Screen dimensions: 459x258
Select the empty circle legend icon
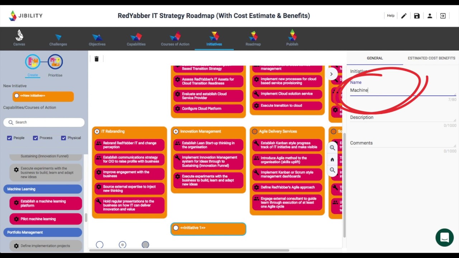[100, 245]
